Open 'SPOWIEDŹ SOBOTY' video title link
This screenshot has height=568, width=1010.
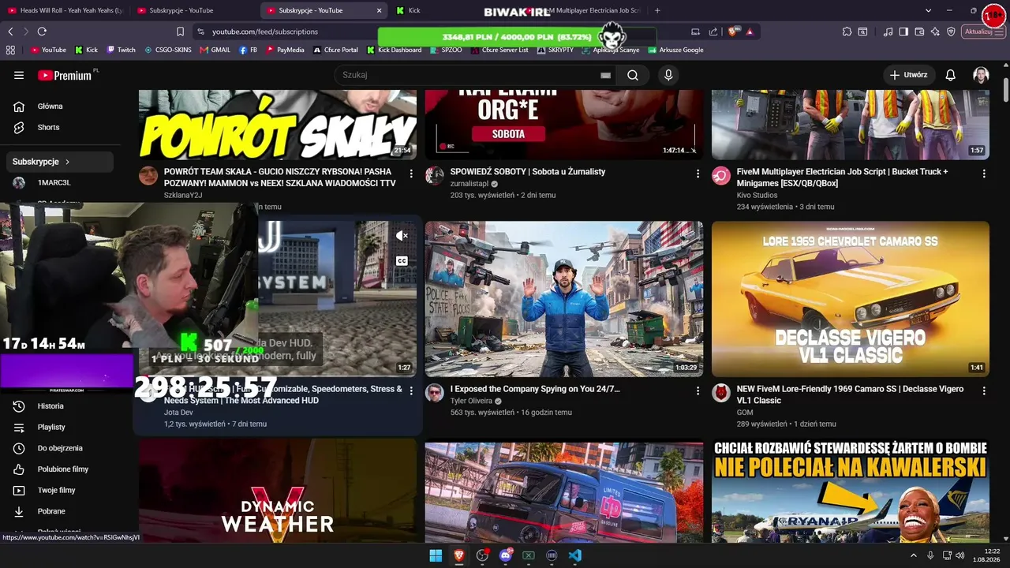528,171
